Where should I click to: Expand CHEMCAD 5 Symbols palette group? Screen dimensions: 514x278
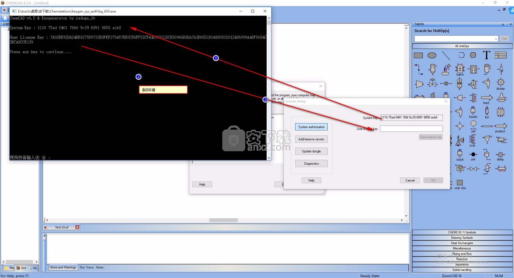point(462,232)
